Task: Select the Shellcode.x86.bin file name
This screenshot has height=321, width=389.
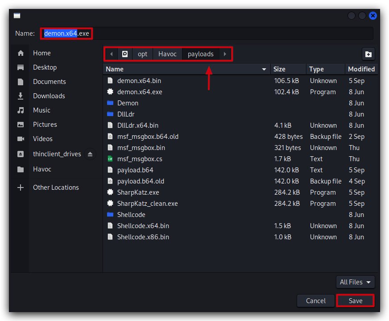Action: point(143,237)
